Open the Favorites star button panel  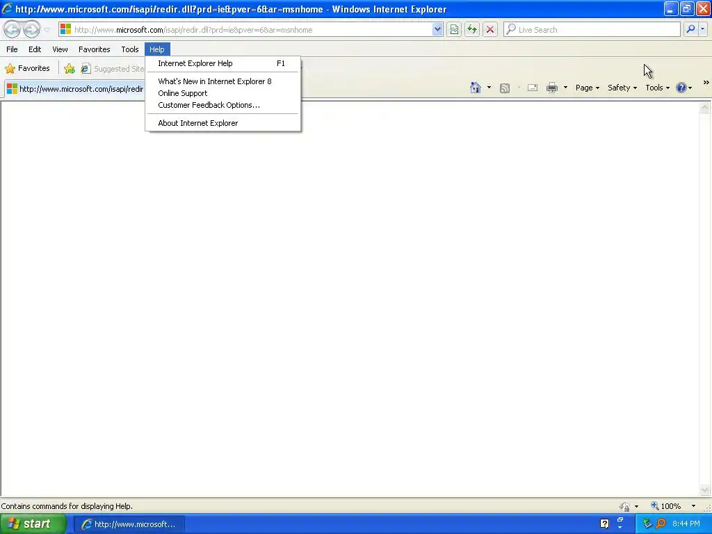click(27, 69)
